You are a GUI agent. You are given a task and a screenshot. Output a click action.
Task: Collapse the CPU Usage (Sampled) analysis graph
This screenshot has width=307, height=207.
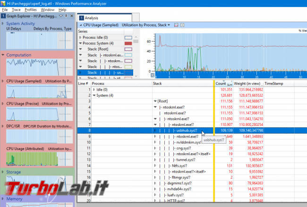tap(81, 25)
